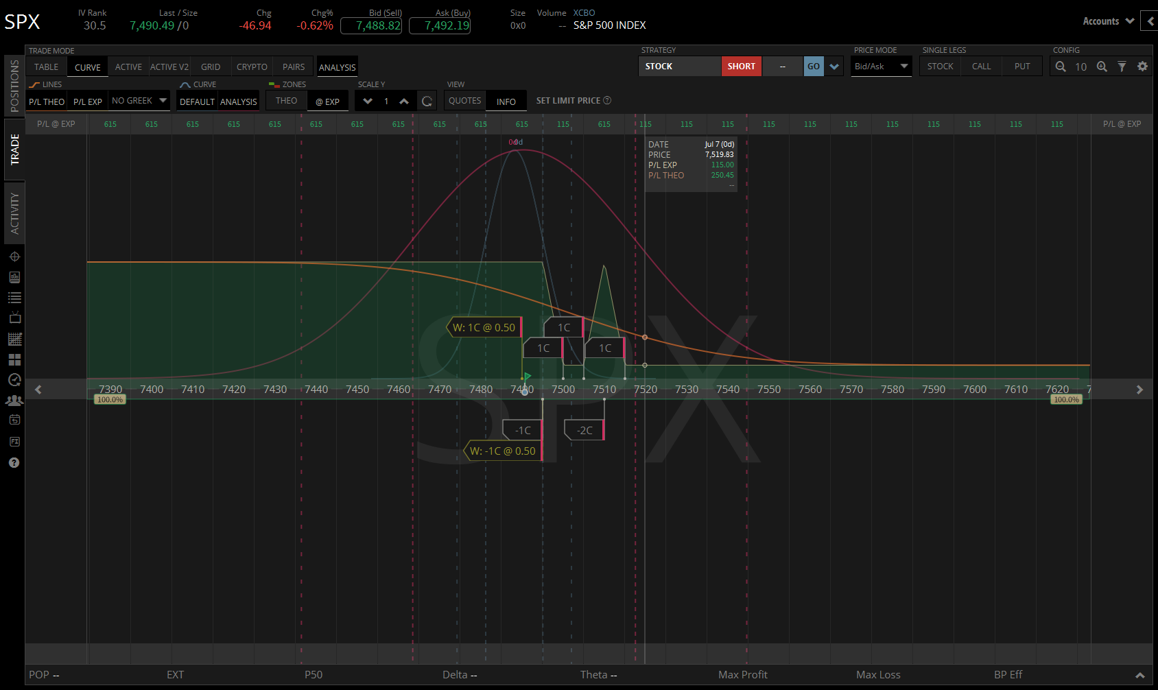This screenshot has width=1158, height=690.
Task: Switch to the CURVE trade mode tab
Action: [88, 67]
